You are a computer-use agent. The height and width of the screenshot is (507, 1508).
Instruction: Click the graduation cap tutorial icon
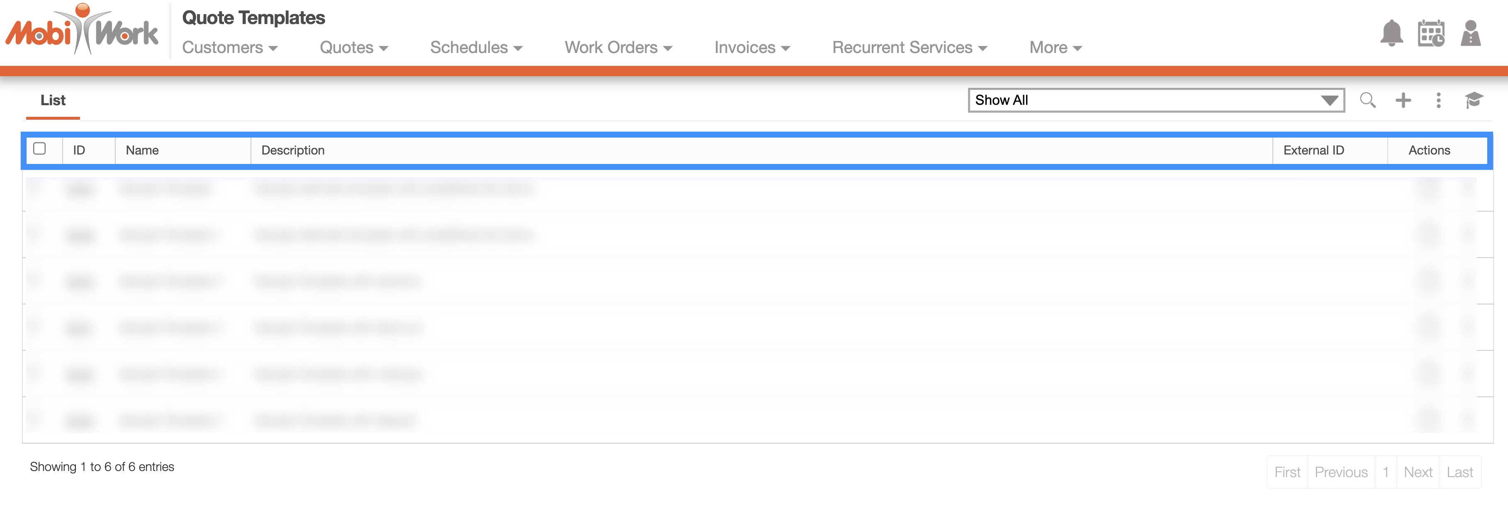[1474, 100]
